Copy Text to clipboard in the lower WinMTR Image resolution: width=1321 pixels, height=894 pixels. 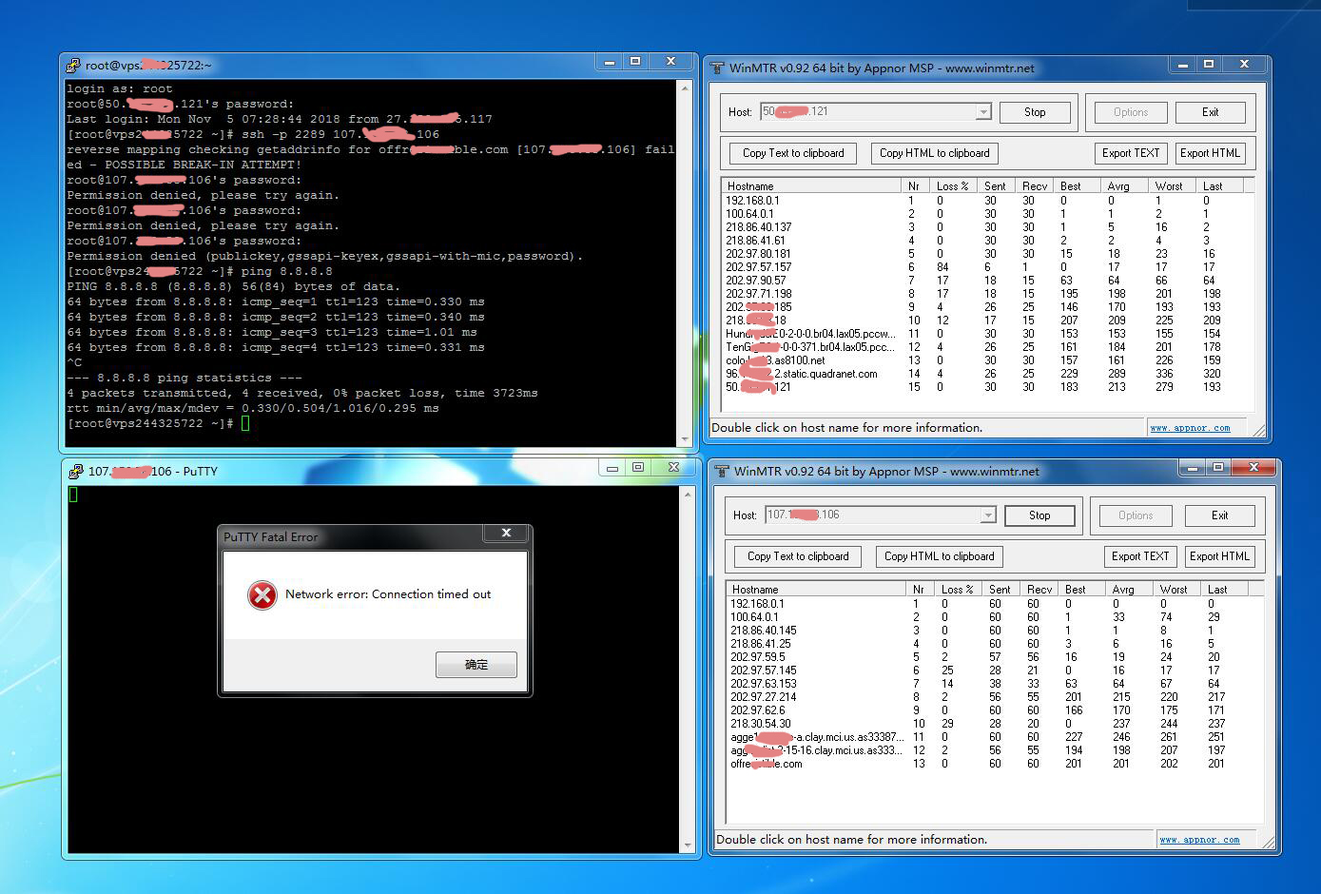pyautogui.click(x=798, y=556)
